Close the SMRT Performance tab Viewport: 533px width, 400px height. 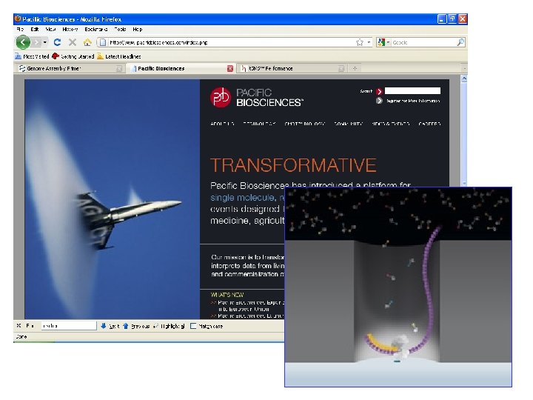341,69
